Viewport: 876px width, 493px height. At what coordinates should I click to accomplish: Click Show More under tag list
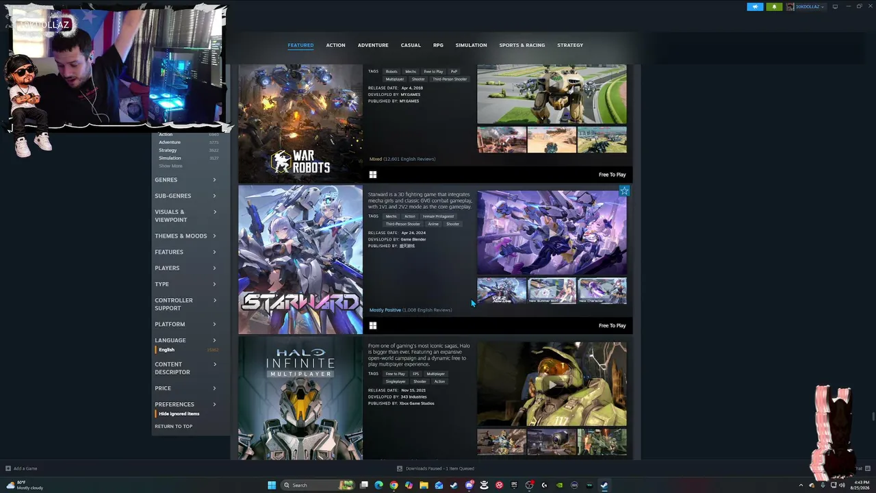click(170, 166)
